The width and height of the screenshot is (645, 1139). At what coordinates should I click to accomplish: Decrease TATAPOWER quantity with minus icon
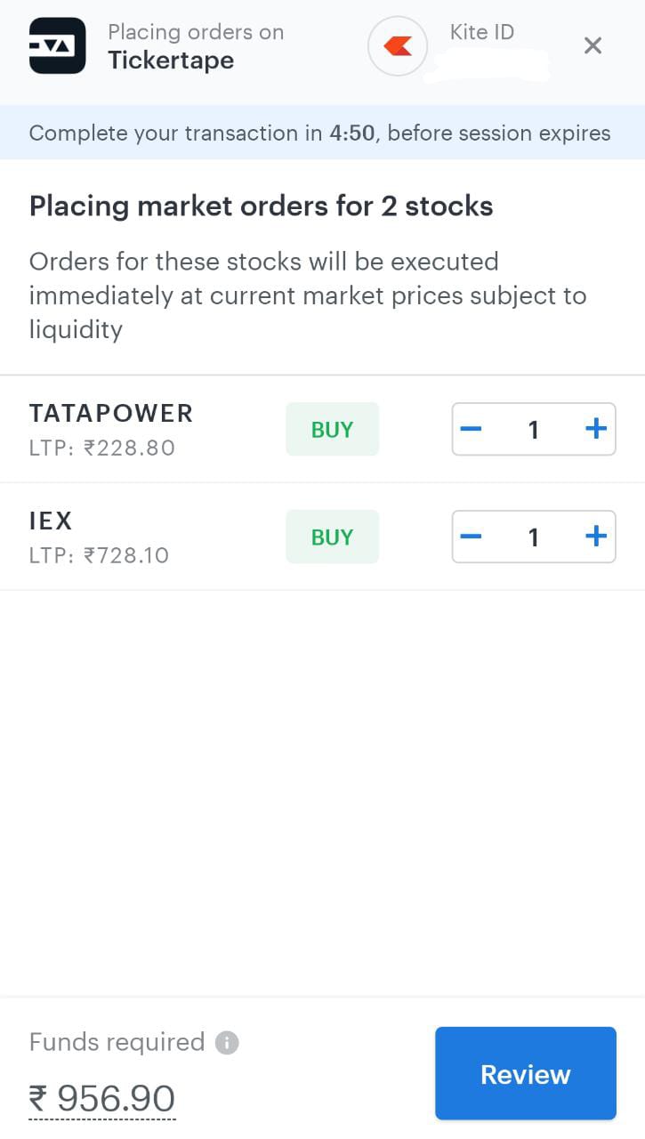(471, 430)
